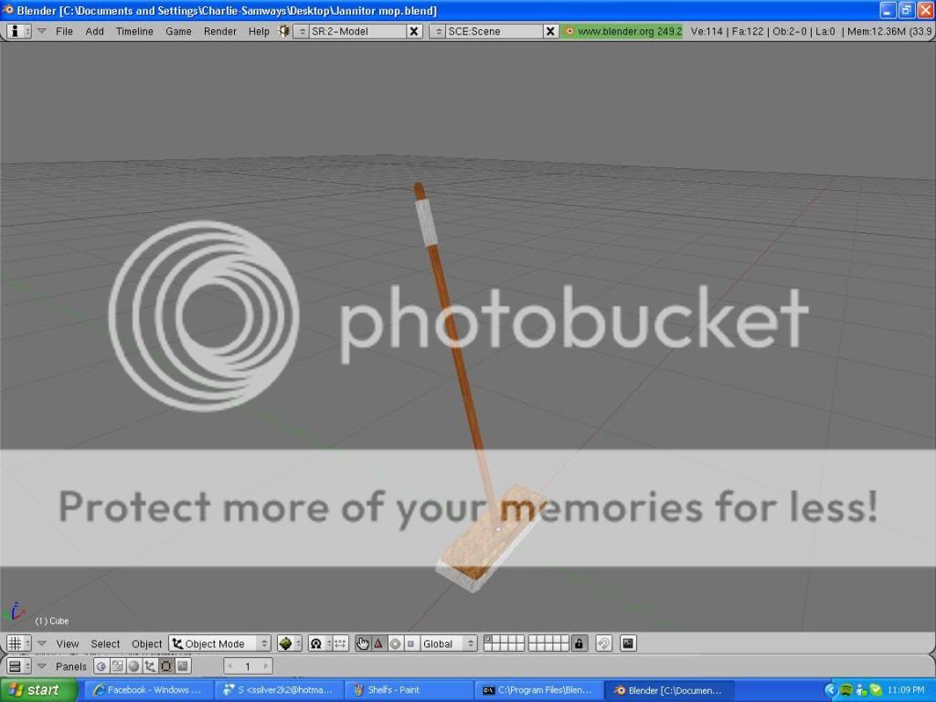Image resolution: width=936 pixels, height=702 pixels.
Task: Click the SCE:Scene name field
Action: tap(495, 31)
